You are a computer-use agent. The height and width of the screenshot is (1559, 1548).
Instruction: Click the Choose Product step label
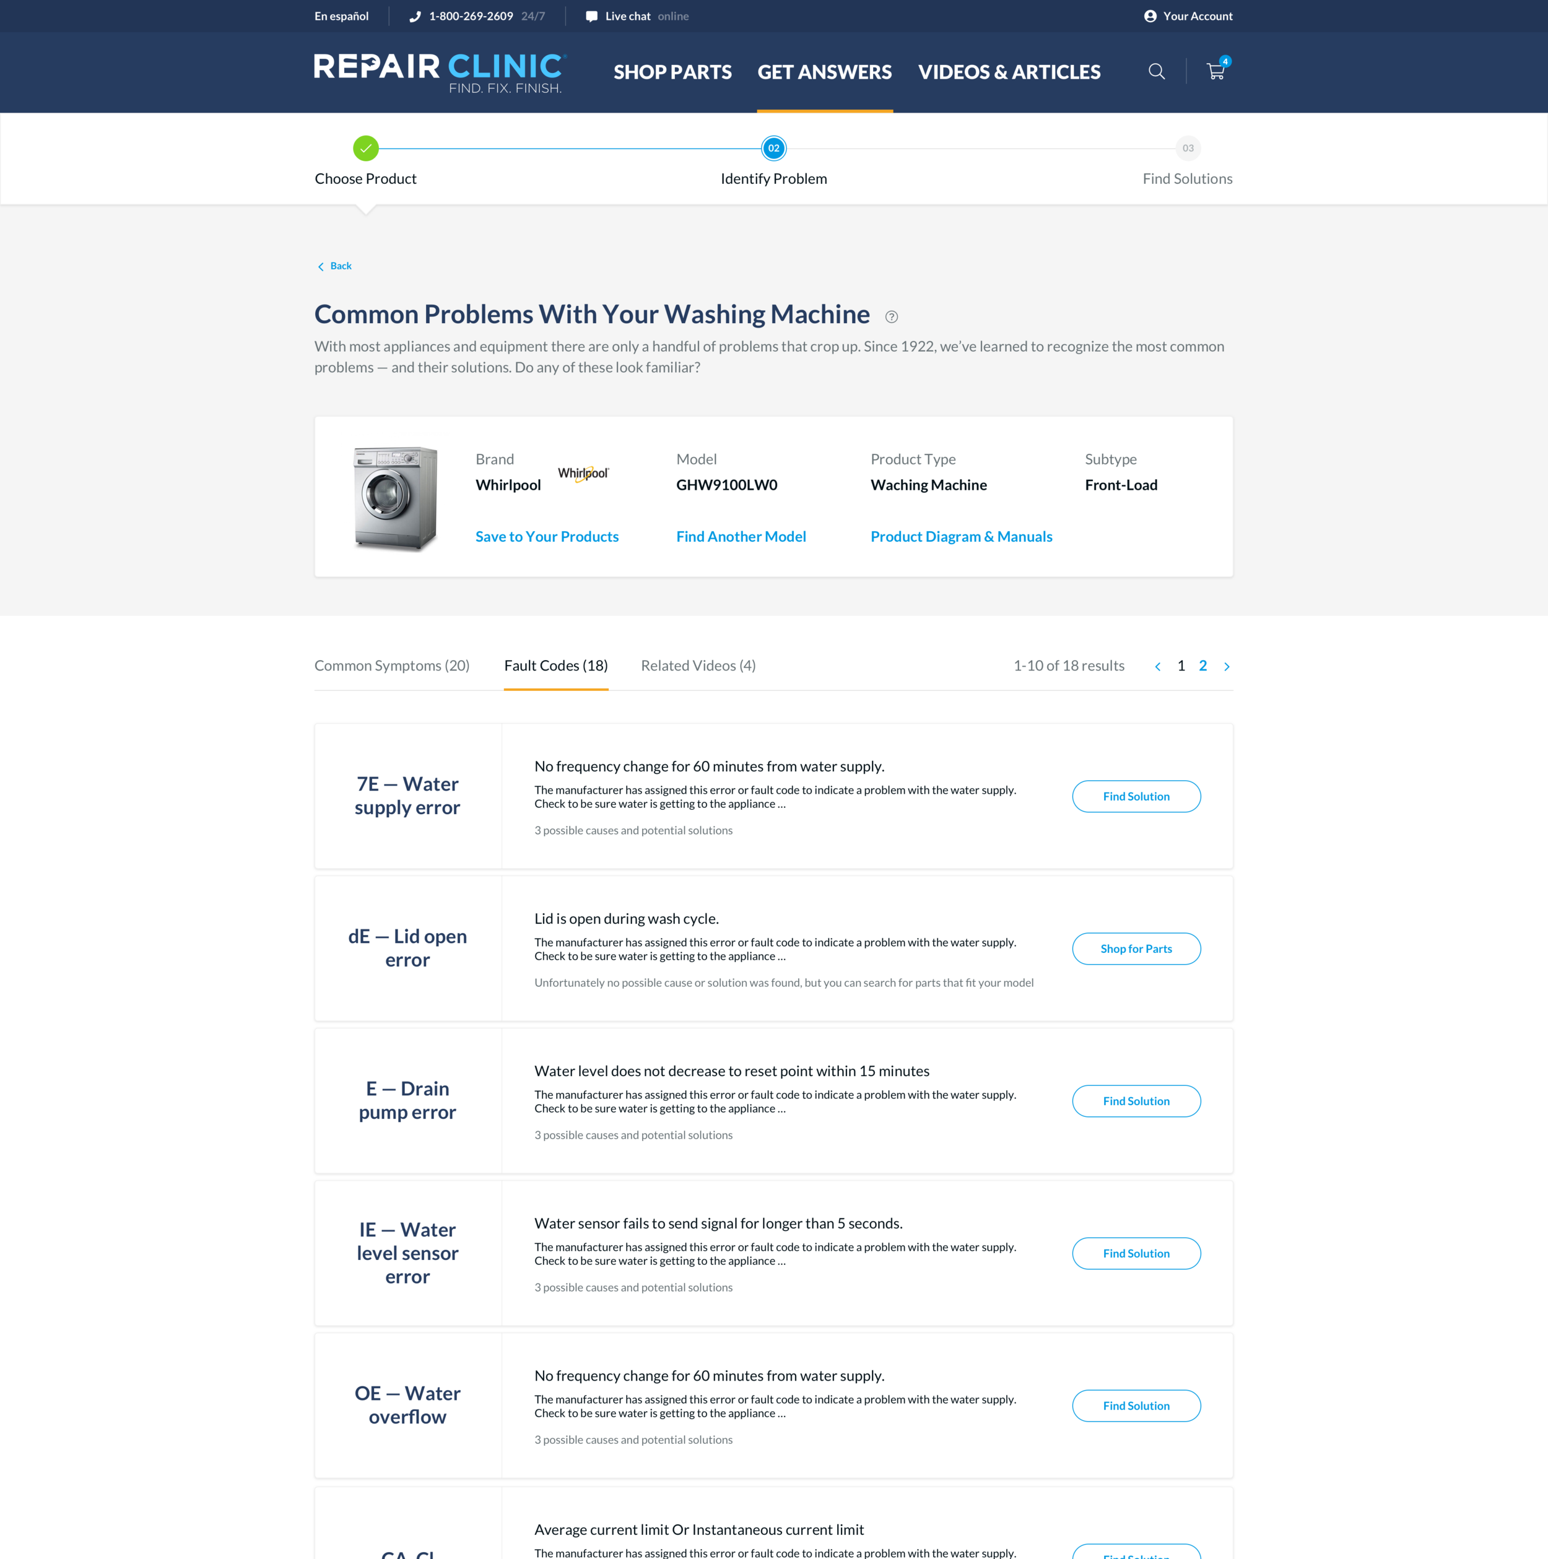coord(365,179)
